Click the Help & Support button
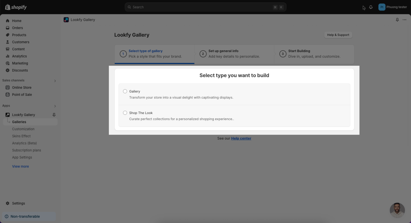411x223 pixels. (x=338, y=35)
